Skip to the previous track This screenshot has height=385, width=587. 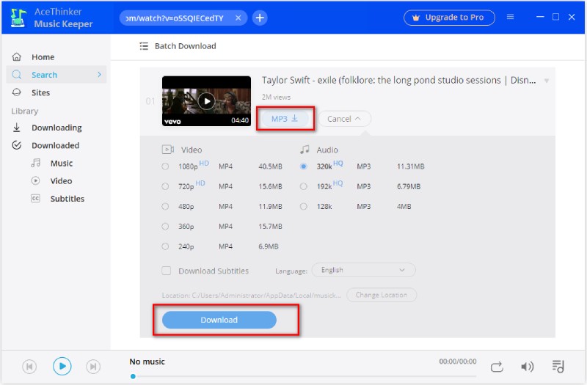pos(29,366)
